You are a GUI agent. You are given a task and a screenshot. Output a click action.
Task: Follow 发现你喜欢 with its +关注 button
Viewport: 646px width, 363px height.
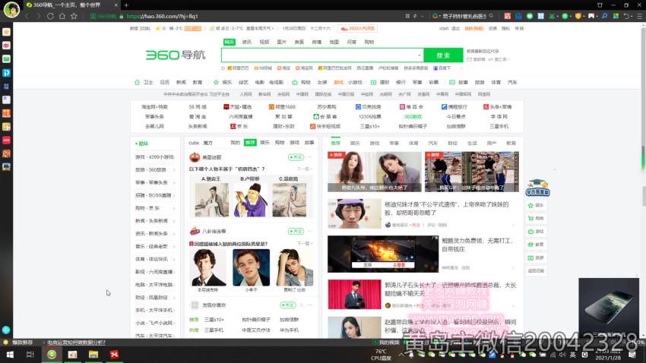pos(287,305)
